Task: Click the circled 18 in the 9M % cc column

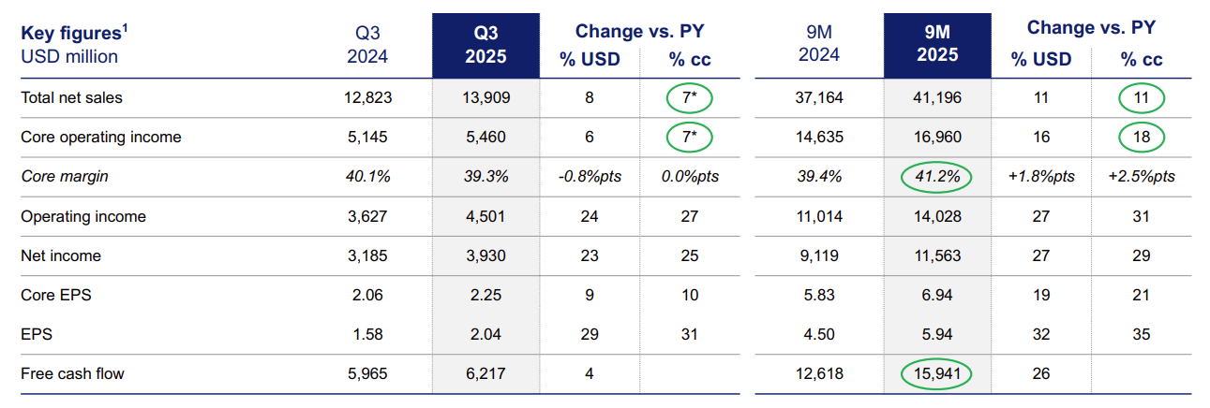Action: (x=1141, y=137)
